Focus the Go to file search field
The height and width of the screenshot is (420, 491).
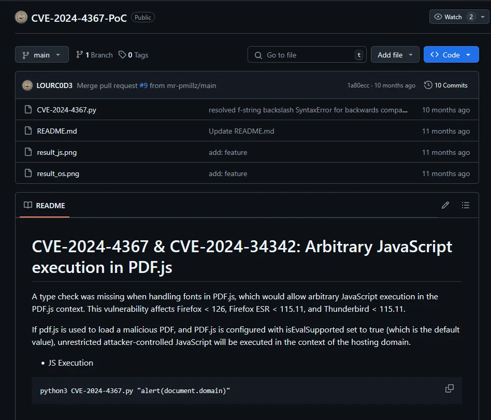click(307, 55)
